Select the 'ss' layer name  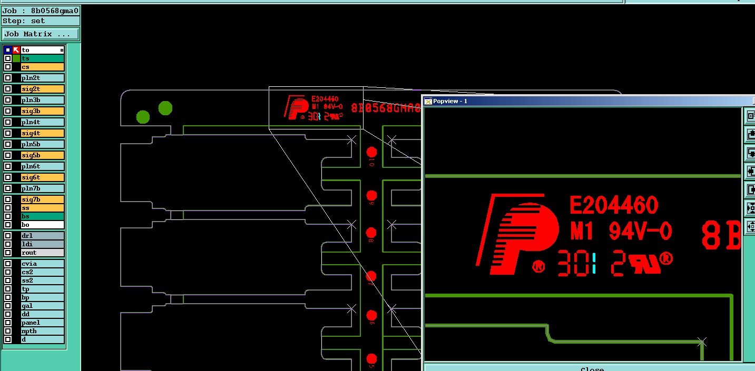[43, 208]
